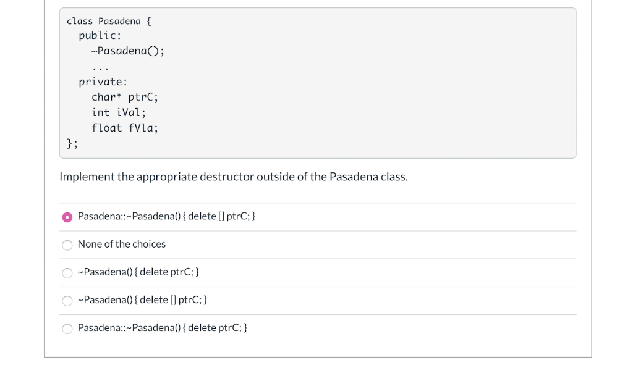
Task: Click the 'class Pasadena {' code line
Action: click(109, 22)
